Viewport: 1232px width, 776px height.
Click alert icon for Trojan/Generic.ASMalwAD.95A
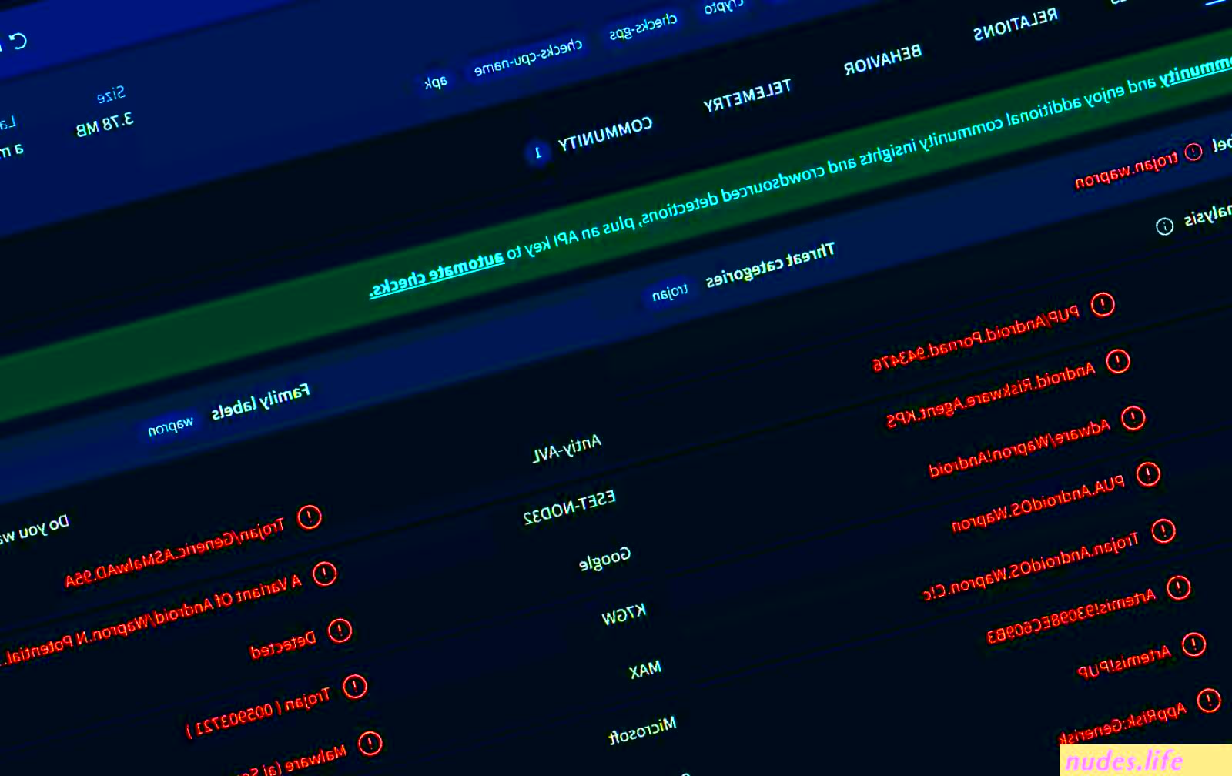[310, 517]
